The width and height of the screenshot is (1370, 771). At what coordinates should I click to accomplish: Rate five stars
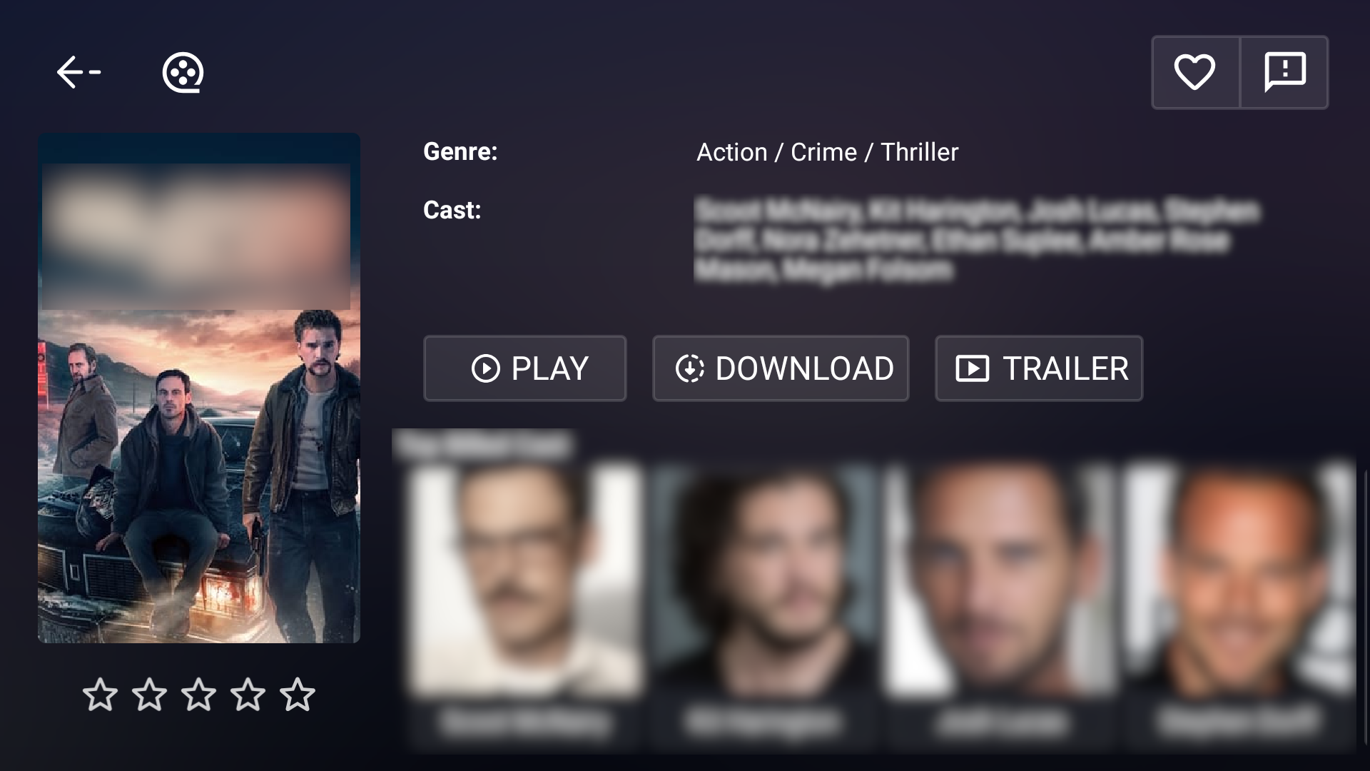pos(297,695)
